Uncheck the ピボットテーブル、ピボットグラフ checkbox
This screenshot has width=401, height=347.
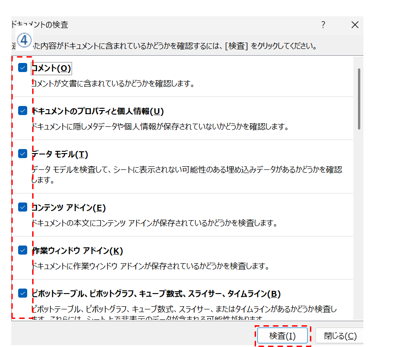tap(23, 293)
